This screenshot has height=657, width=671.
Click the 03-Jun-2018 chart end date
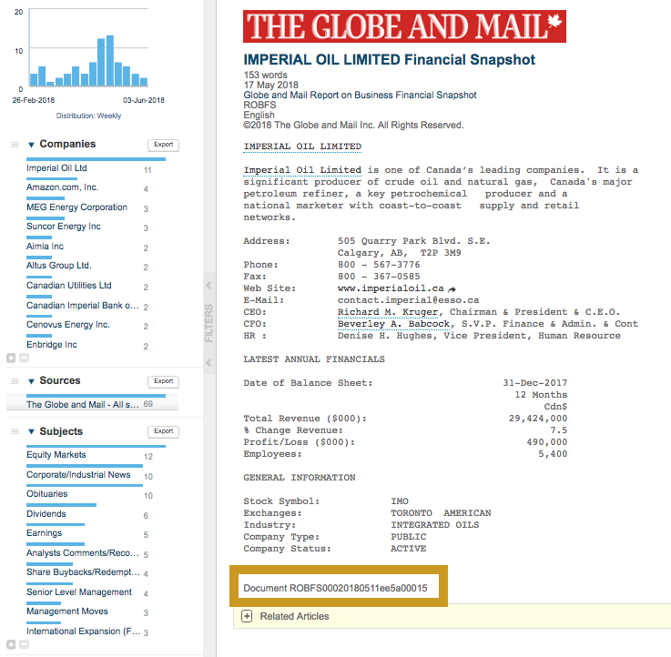click(144, 100)
